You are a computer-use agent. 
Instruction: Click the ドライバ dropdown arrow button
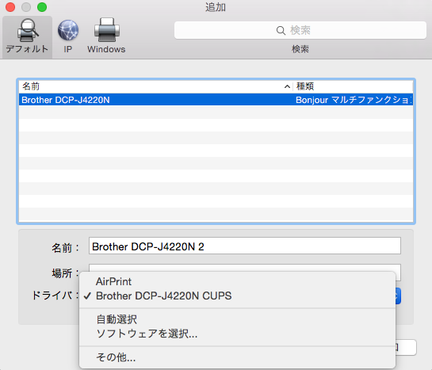click(398, 296)
